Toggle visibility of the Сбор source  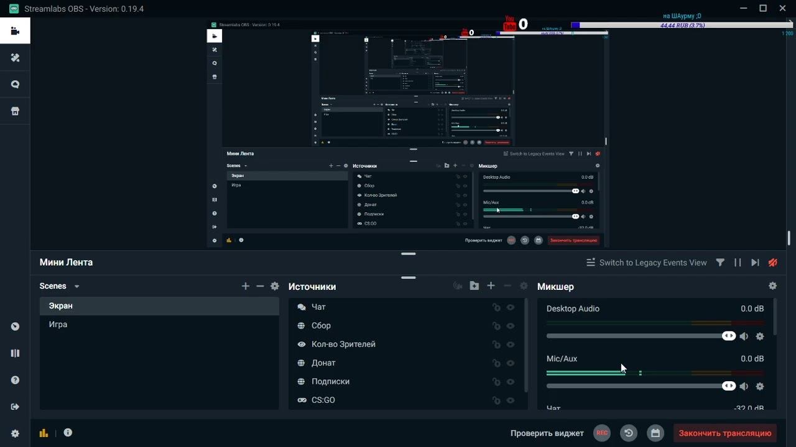(511, 326)
